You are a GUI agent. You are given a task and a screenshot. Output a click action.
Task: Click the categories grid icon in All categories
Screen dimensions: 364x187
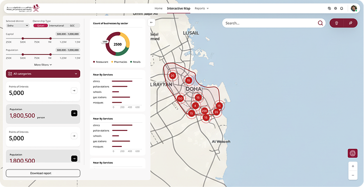10,74
